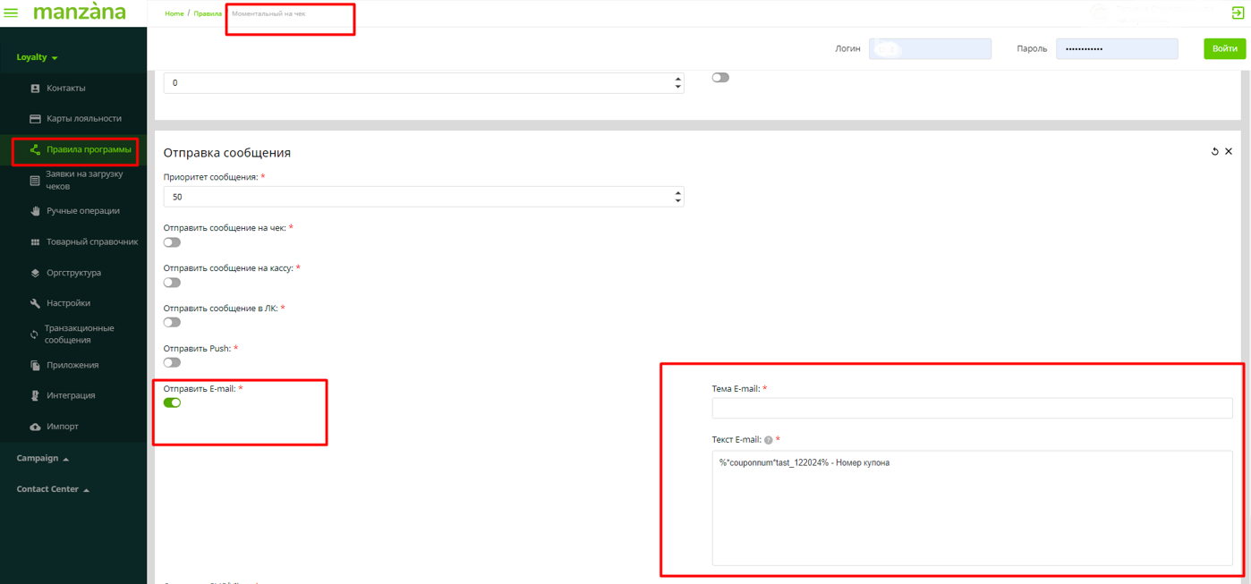Expand the Contact Center section

[x=53, y=489]
